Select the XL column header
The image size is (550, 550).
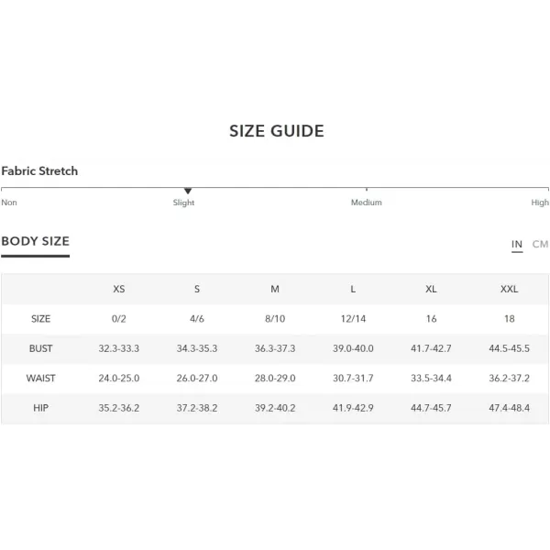pos(431,289)
